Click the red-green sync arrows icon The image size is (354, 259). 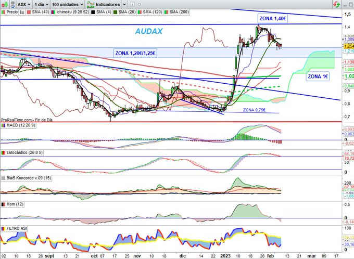coord(336,4)
